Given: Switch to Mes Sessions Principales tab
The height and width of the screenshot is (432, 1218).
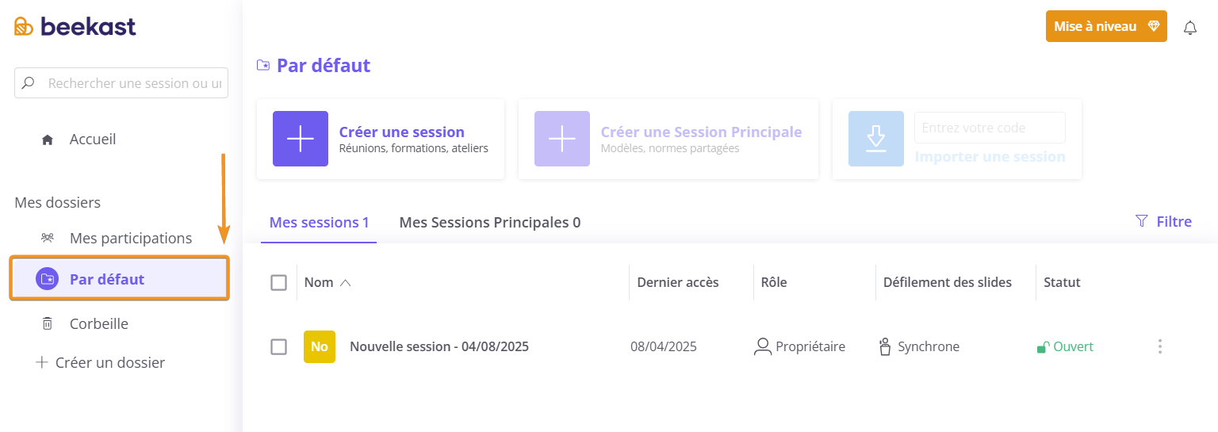Looking at the screenshot, I should pyautogui.click(x=490, y=223).
